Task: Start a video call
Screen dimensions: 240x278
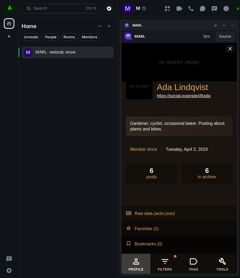Action: 179,9
